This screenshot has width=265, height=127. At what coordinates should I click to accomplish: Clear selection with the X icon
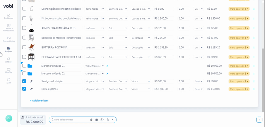tap(113, 120)
